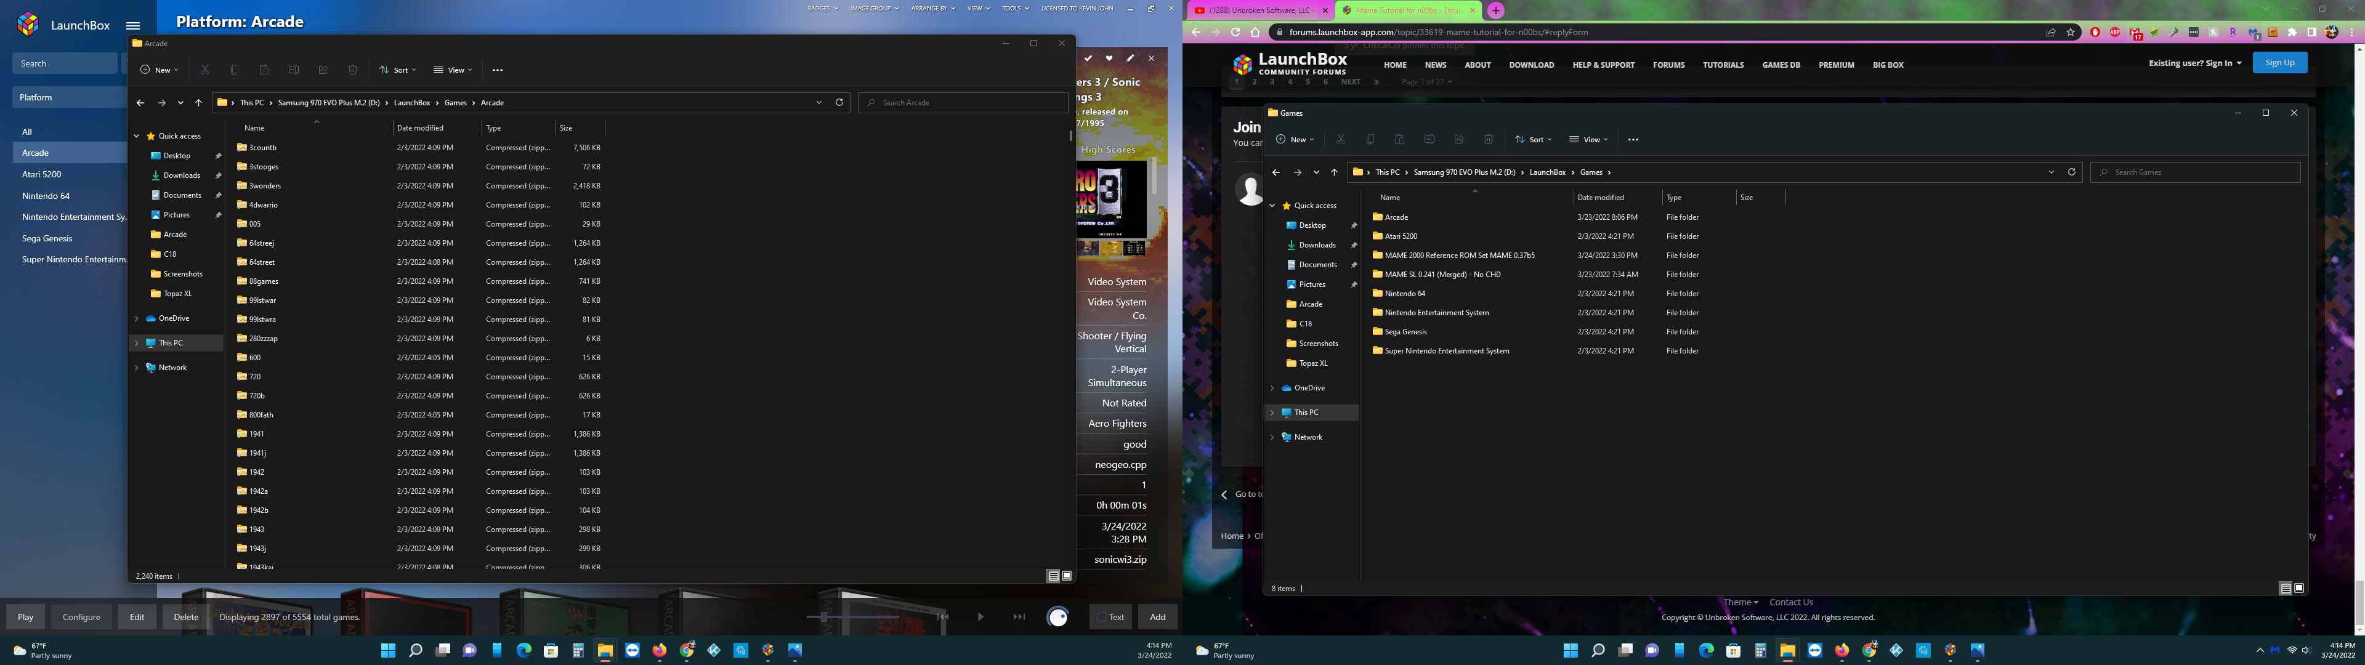
Task: Expand the OneDrive node in Arcade explorer sidebar
Action: [137, 319]
